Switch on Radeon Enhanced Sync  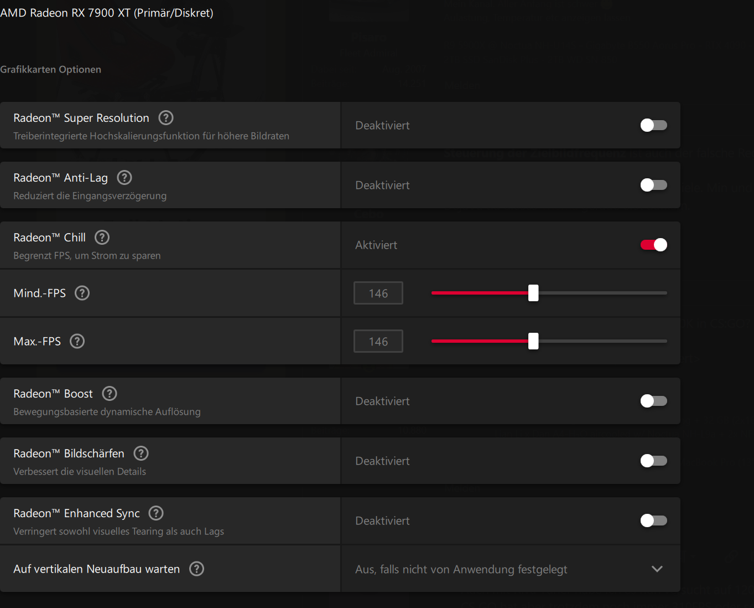pyautogui.click(x=653, y=521)
